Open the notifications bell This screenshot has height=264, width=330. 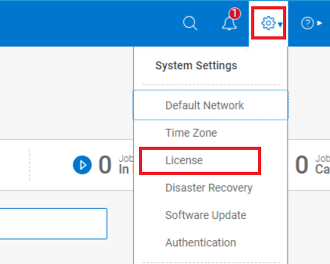tap(229, 23)
